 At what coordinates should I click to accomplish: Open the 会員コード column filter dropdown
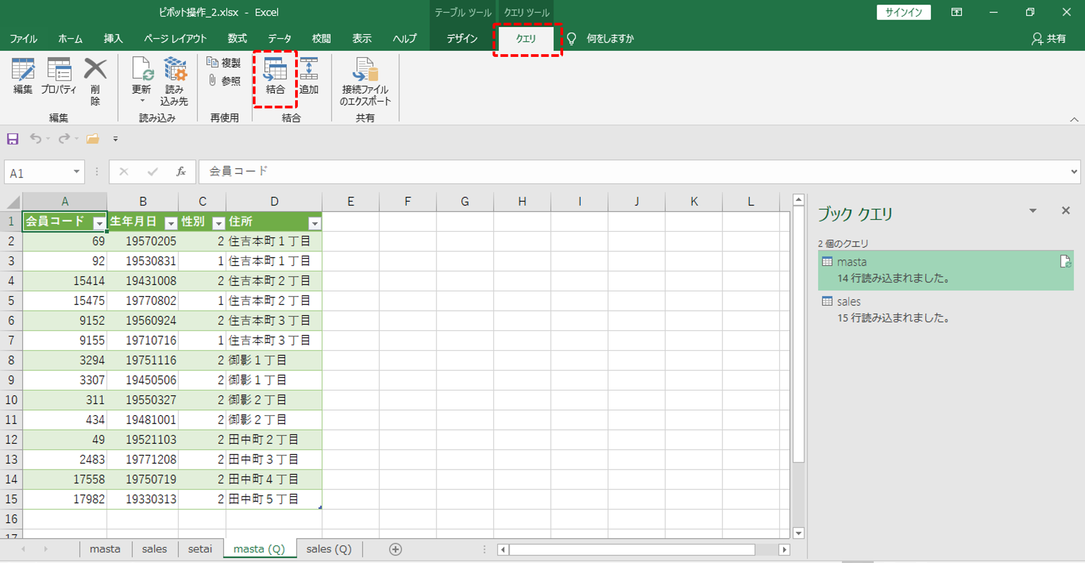(99, 223)
